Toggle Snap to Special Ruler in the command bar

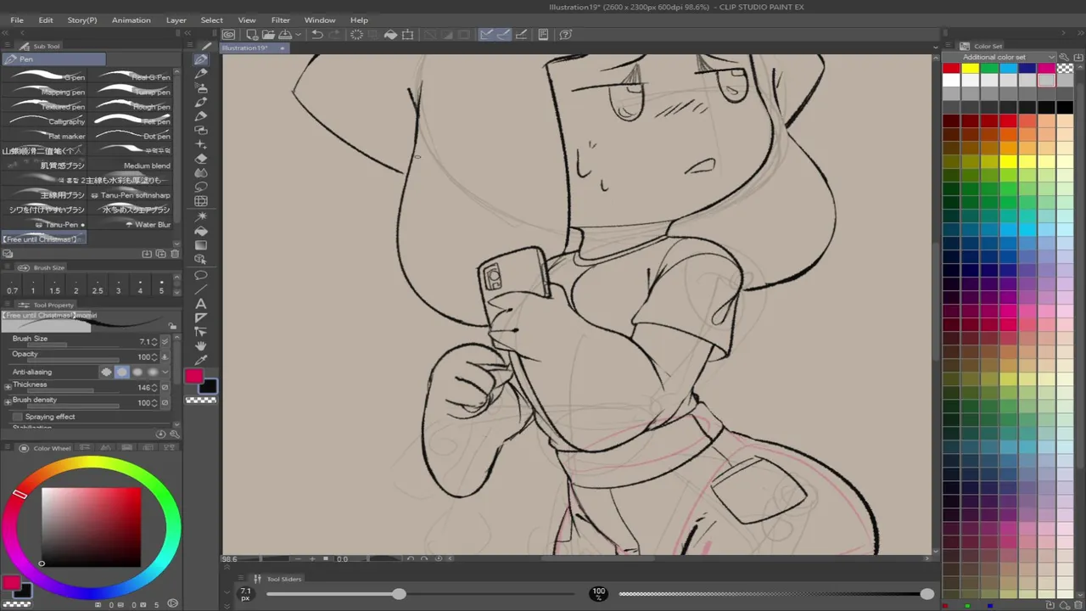(504, 35)
